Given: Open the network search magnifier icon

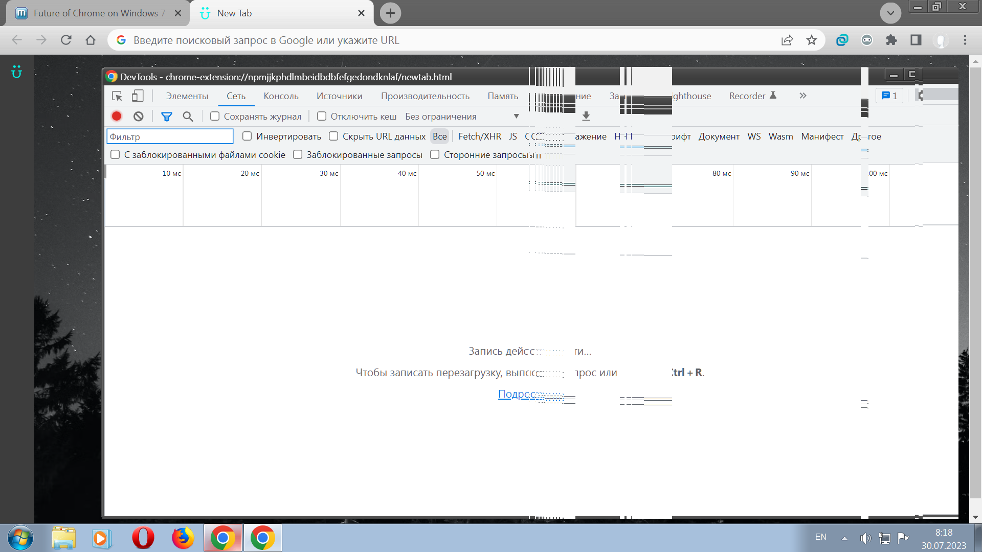Looking at the screenshot, I should tap(188, 117).
